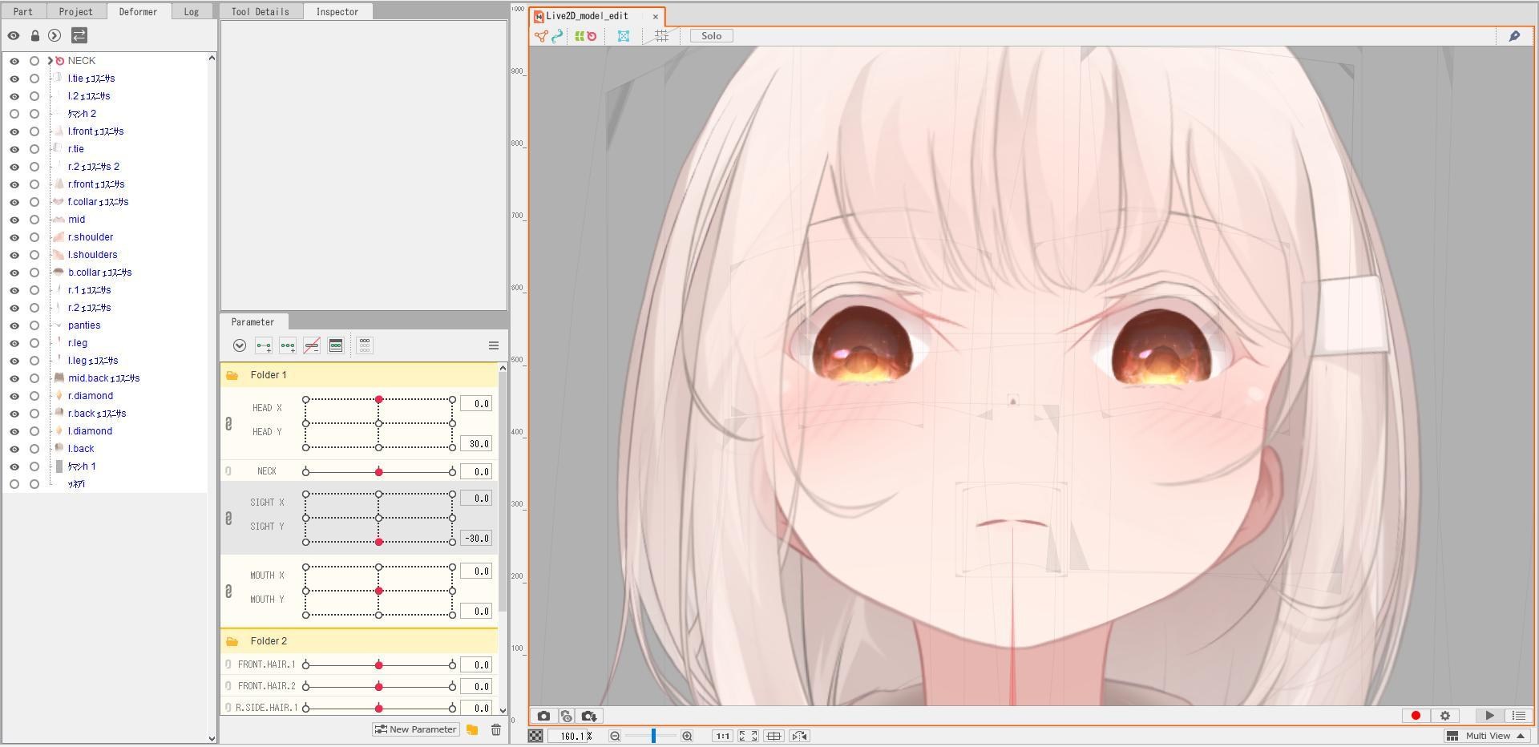Open the Tool Details tab
The image size is (1539, 747).
tap(261, 12)
